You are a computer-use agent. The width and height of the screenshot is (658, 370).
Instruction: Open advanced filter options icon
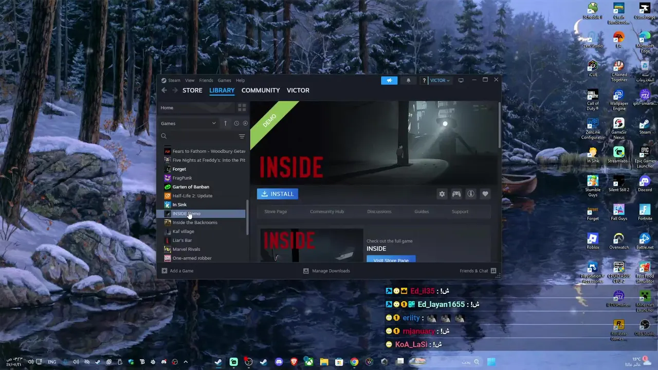click(x=242, y=136)
